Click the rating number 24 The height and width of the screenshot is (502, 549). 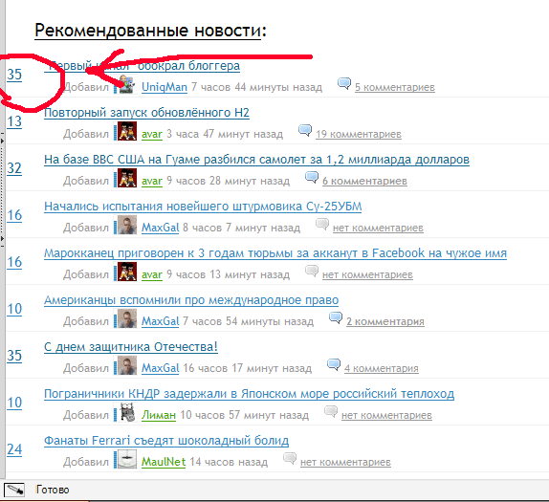point(14,449)
